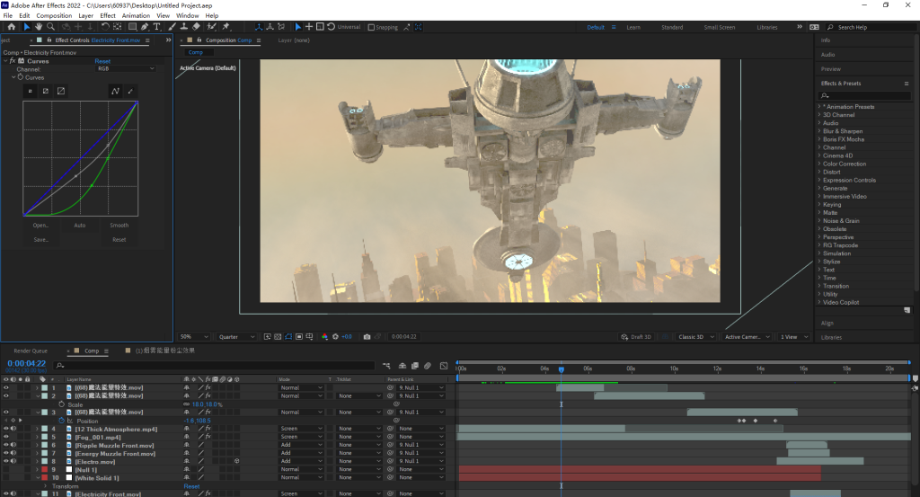The width and height of the screenshot is (920, 497).
Task: Click the teal label color swatch of layer 1
Action: (x=45, y=388)
